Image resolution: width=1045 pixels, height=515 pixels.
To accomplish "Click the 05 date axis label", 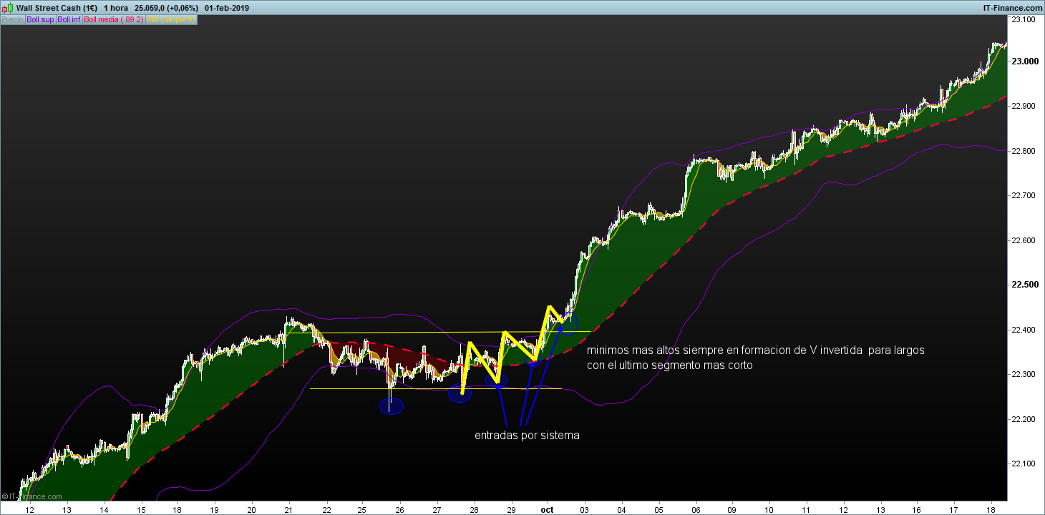I will 658,509.
